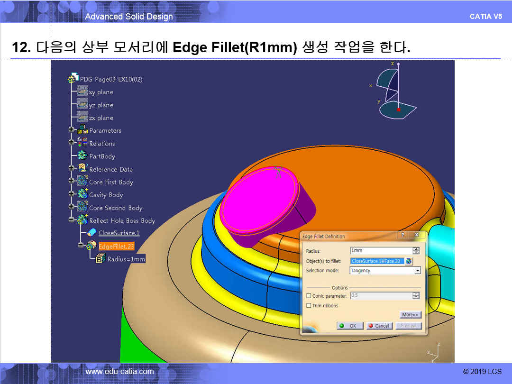
Task: Click the Radius 1mm input field
Action: pos(381,251)
